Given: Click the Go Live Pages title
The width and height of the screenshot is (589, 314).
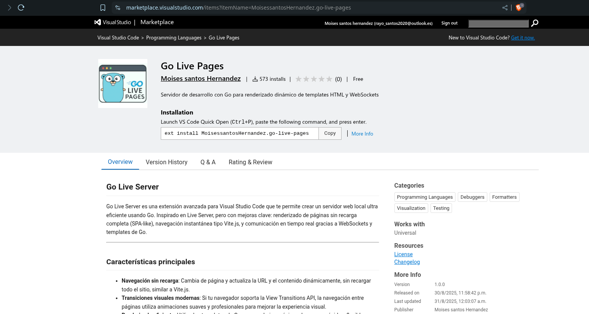Looking at the screenshot, I should [192, 66].
